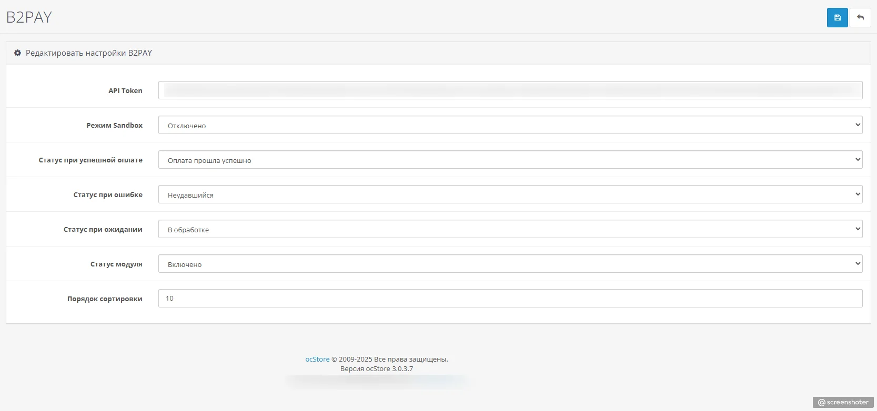Click the Статус при ожидании label
Image resolution: width=877 pixels, height=411 pixels.
(x=103, y=229)
